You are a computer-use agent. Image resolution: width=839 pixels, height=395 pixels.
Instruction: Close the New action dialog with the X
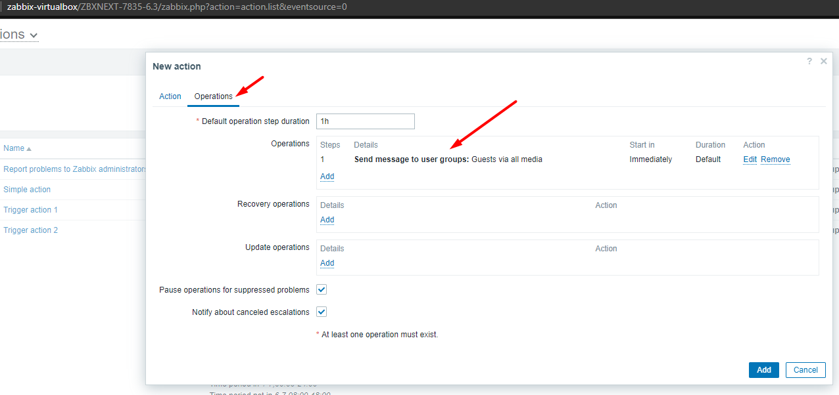pyautogui.click(x=824, y=61)
